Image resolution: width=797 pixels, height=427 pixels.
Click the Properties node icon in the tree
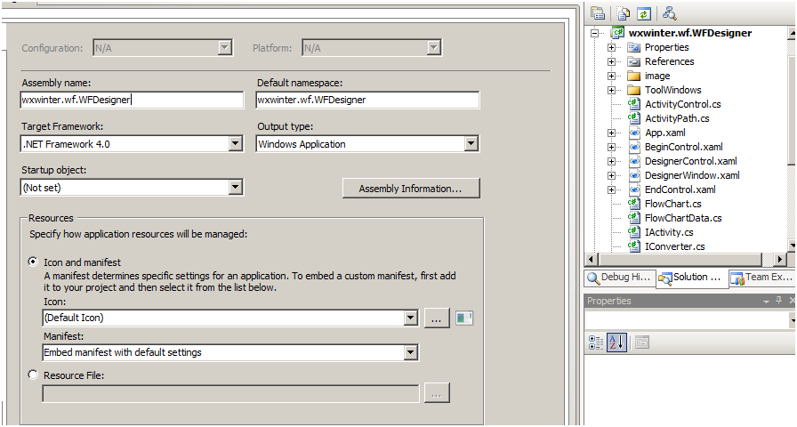click(633, 47)
